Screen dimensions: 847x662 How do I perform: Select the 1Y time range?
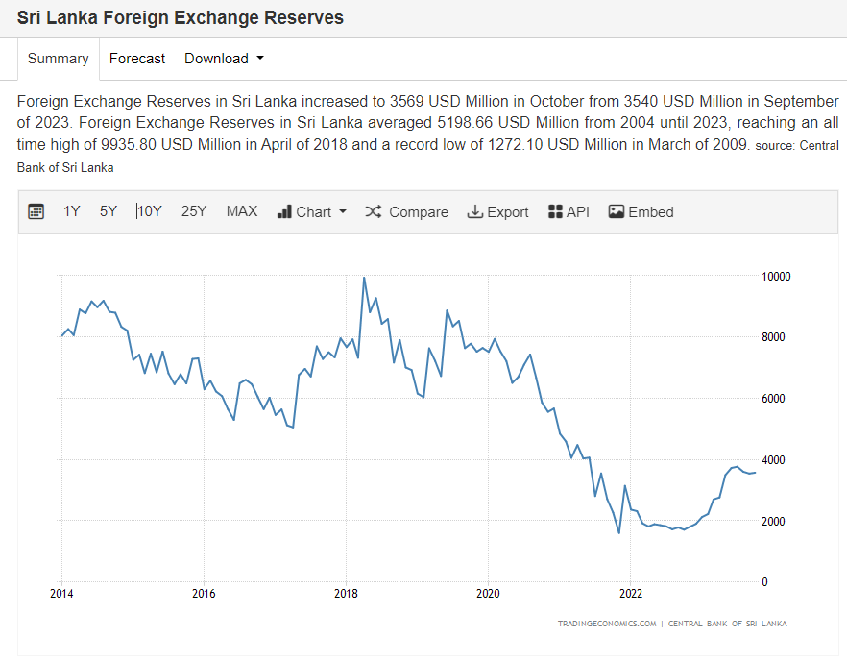tap(71, 211)
